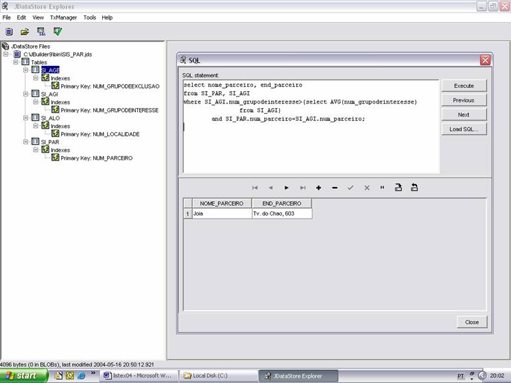Collapse the SI_AGI table node

click(x=25, y=94)
